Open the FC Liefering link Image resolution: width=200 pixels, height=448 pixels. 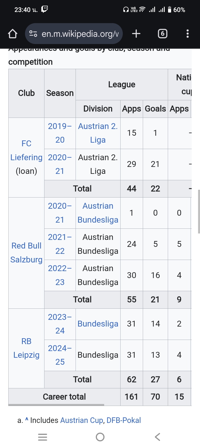26,150
